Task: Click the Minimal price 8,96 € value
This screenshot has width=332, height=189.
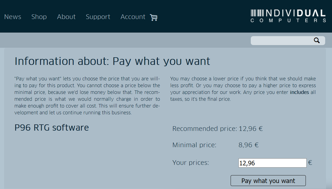Action: (x=249, y=145)
